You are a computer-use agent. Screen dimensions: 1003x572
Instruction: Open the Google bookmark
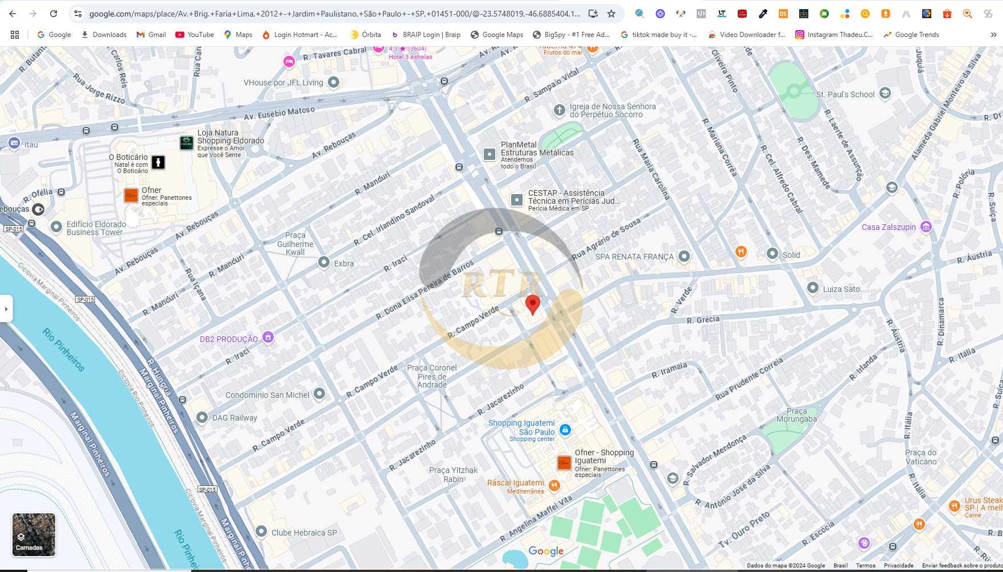tap(54, 35)
